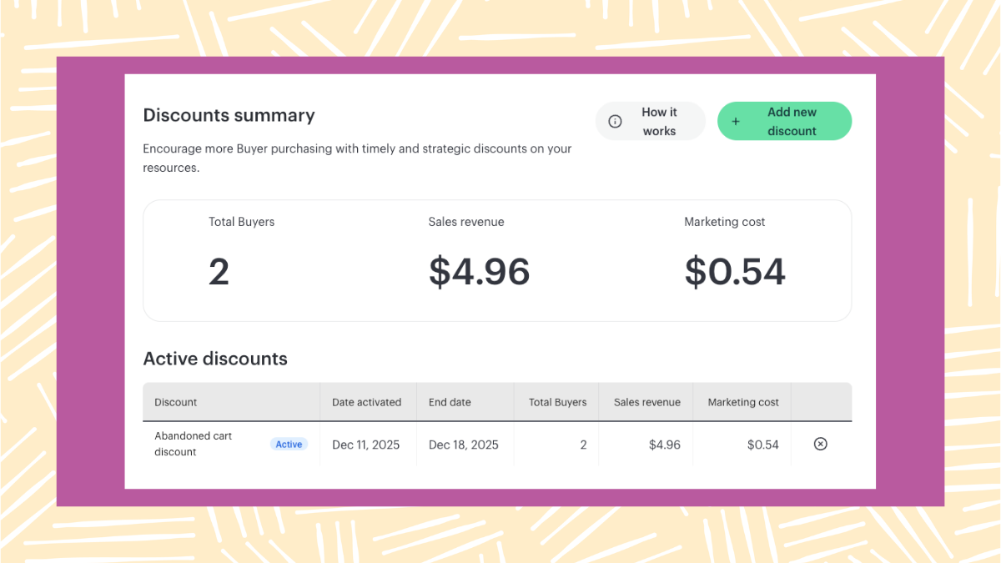The width and height of the screenshot is (1001, 563).
Task: Select the 'Abandoned cart discount' row name
Action: click(x=194, y=444)
